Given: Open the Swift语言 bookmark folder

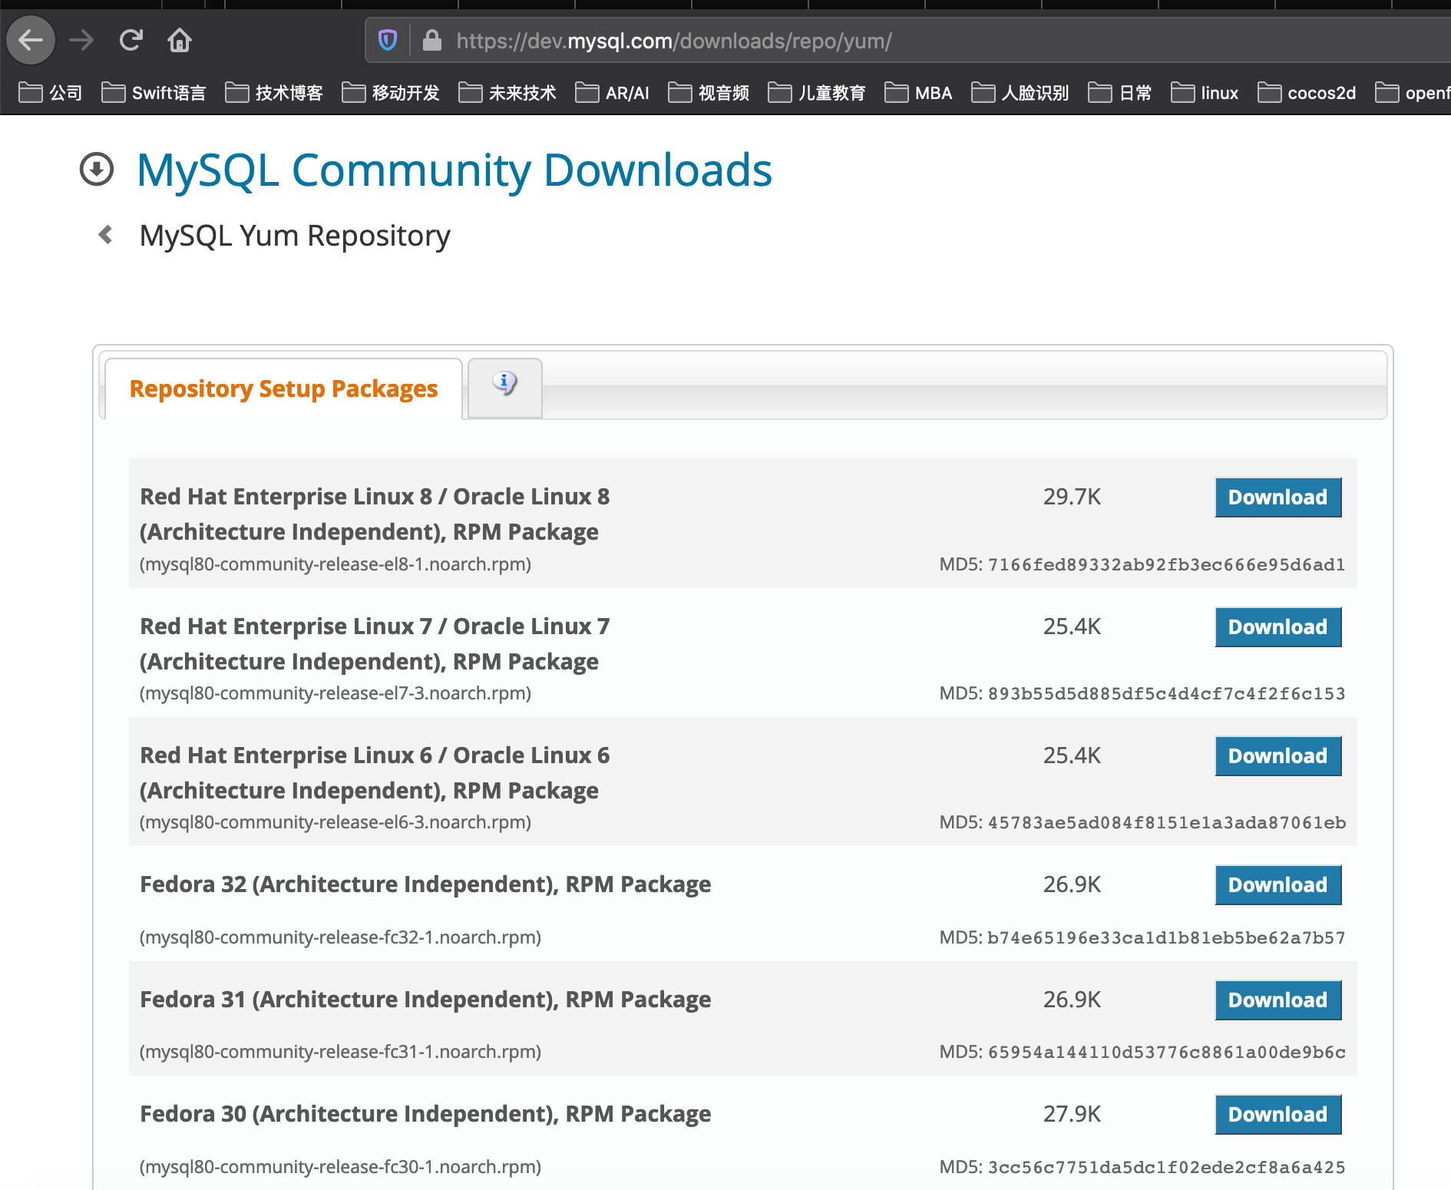Looking at the screenshot, I should (154, 93).
